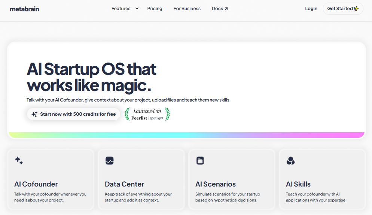Open the Features menu item

tap(121, 9)
